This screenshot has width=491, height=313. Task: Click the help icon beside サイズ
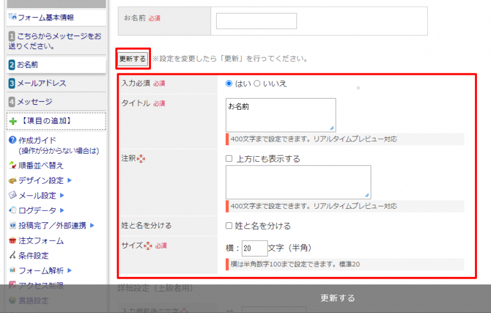(148, 246)
